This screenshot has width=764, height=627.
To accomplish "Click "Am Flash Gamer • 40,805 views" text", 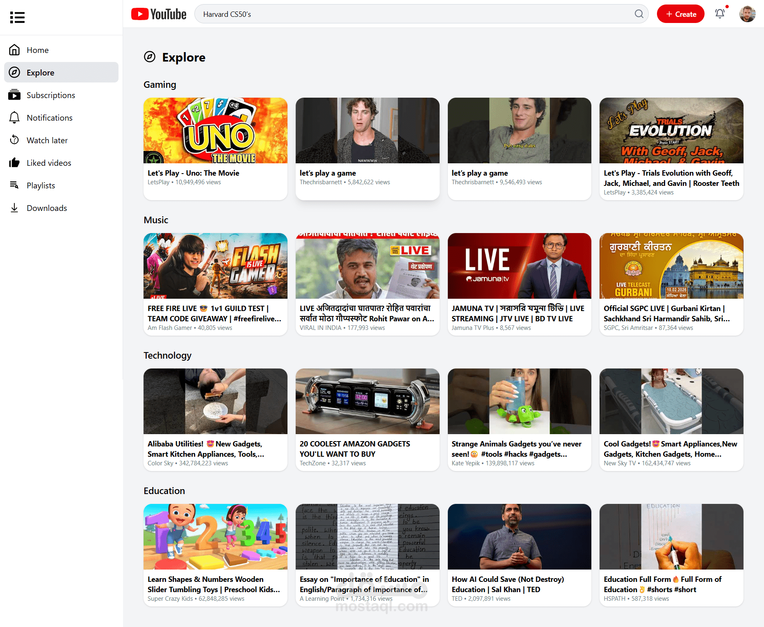I will [190, 328].
